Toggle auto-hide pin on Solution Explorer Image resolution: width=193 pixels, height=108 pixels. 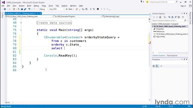click(184, 13)
